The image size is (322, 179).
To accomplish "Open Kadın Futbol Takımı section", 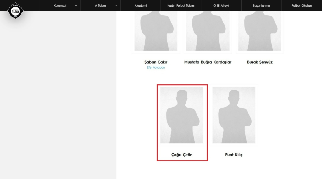I will point(181,6).
